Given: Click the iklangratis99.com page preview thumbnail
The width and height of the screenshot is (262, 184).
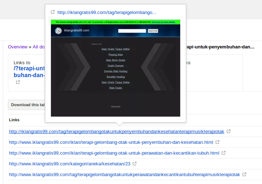Looking at the screenshot, I should click(x=116, y=68).
